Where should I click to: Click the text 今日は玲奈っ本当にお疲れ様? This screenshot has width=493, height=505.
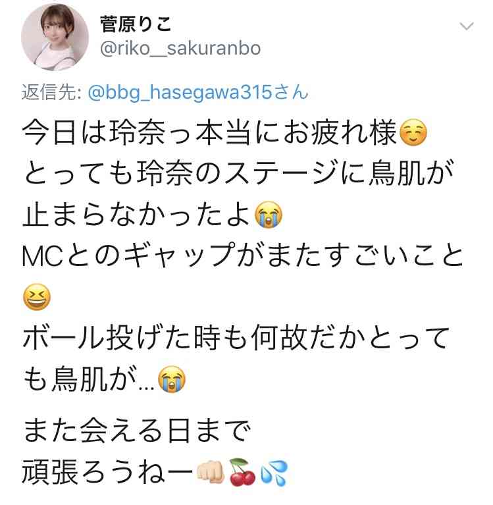[x=209, y=132]
